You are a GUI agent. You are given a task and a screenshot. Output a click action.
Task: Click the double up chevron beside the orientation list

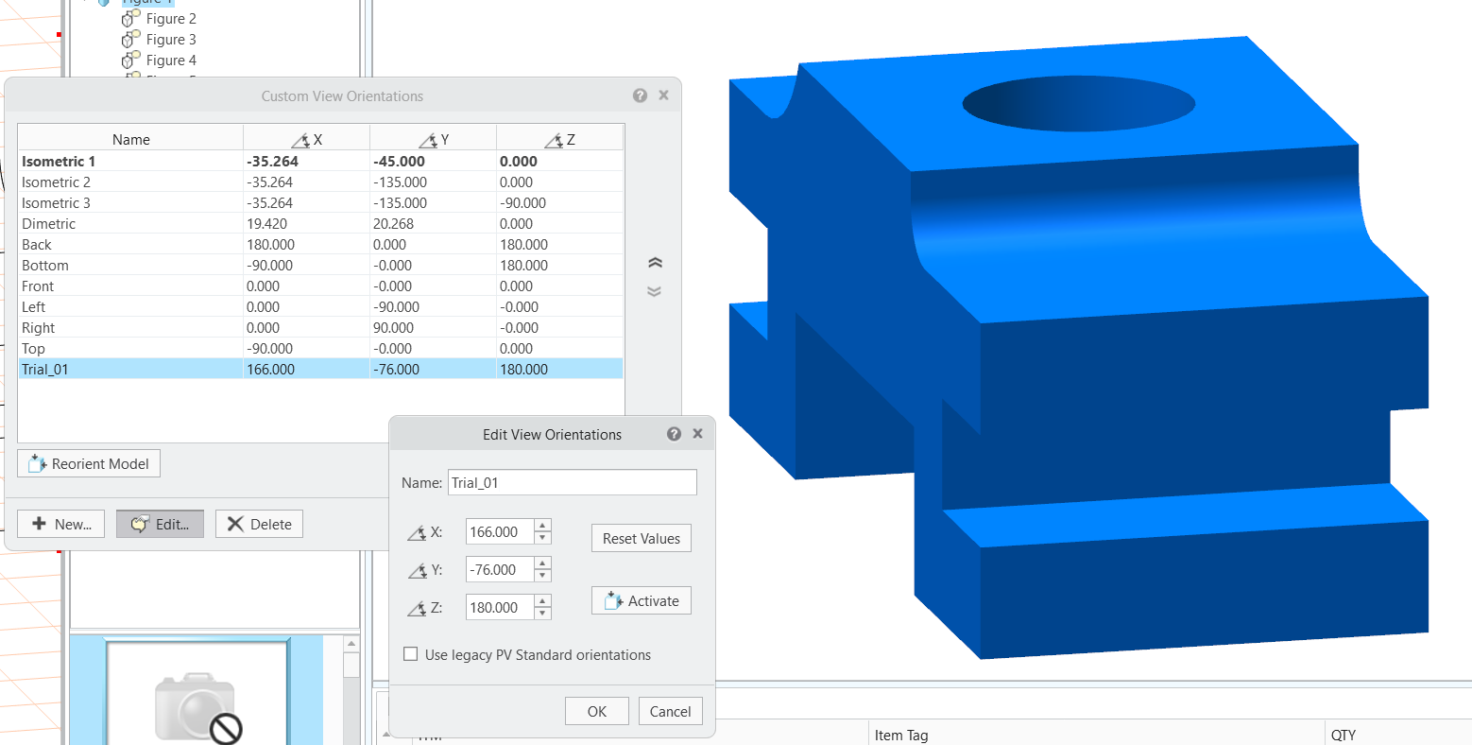point(654,262)
